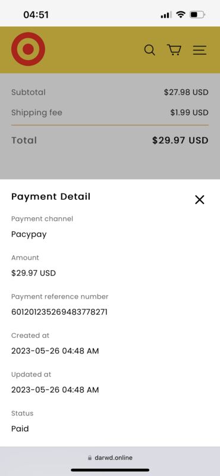Tap the Paid status value
Image resolution: width=220 pixels, height=476 pixels.
(20, 428)
